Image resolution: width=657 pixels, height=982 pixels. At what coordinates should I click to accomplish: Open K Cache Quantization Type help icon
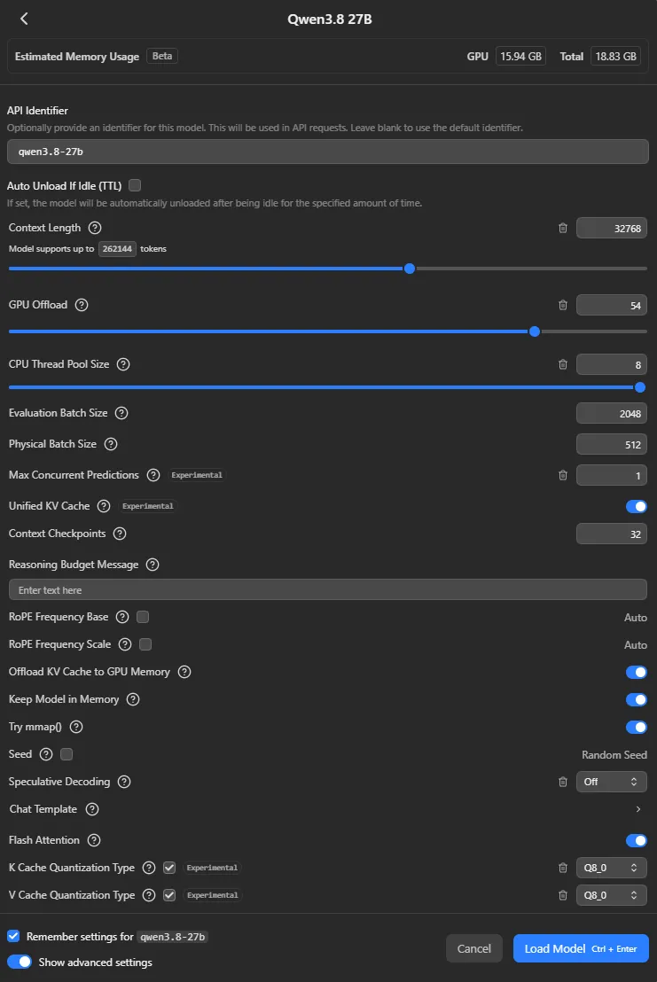(x=148, y=868)
